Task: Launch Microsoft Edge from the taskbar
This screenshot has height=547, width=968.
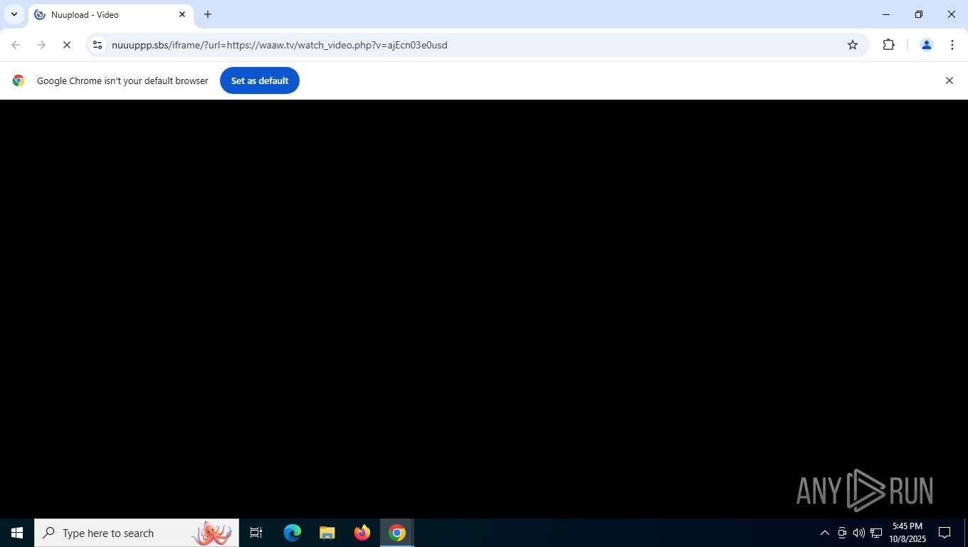Action: tap(293, 533)
